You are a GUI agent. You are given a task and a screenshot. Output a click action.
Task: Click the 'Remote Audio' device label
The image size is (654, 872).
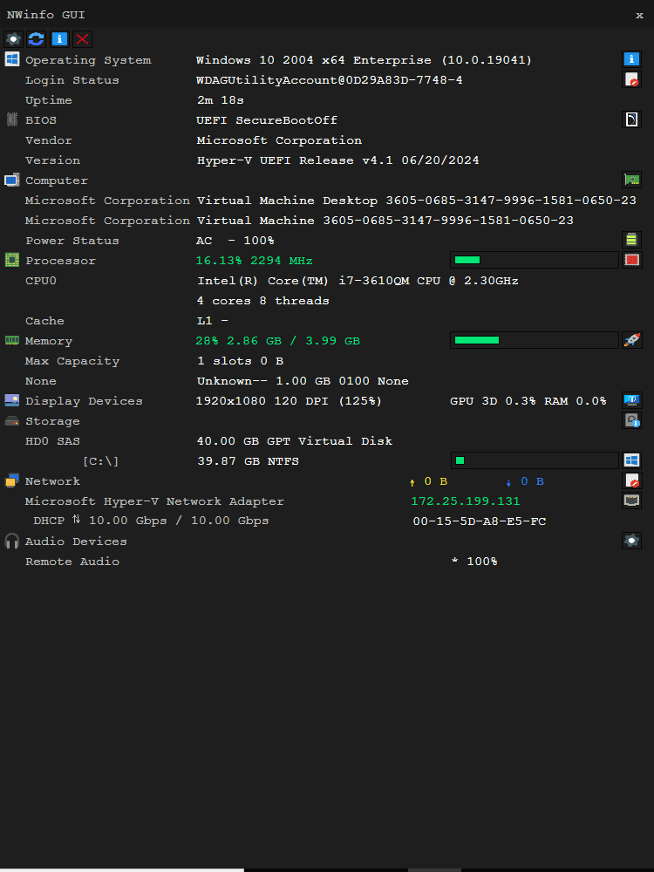[x=72, y=561]
